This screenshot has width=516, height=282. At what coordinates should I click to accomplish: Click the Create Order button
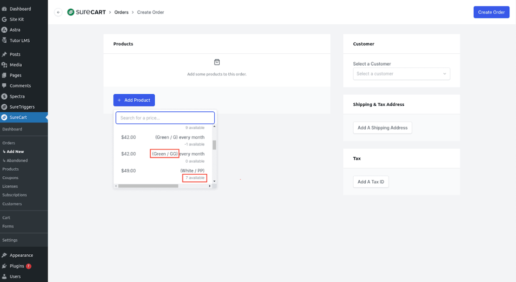click(491, 12)
